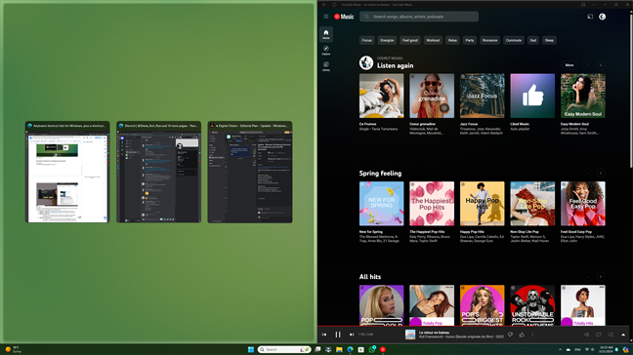
Task: Expand the player page with up arrow
Action: pos(623,335)
